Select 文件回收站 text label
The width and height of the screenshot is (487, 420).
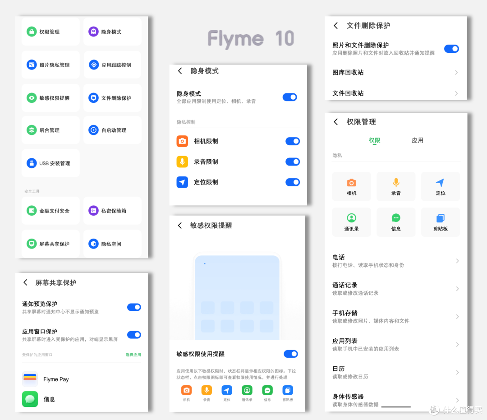348,93
